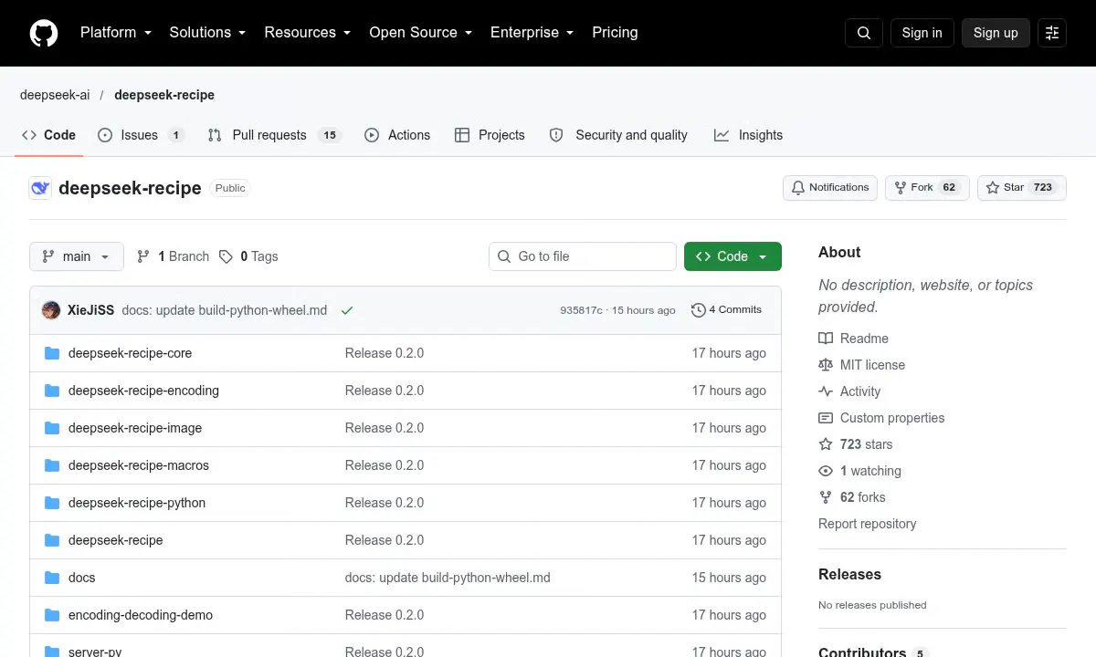Click folder icon of deepseek-recipe-core row
The height and width of the screenshot is (657, 1096).
(52, 353)
